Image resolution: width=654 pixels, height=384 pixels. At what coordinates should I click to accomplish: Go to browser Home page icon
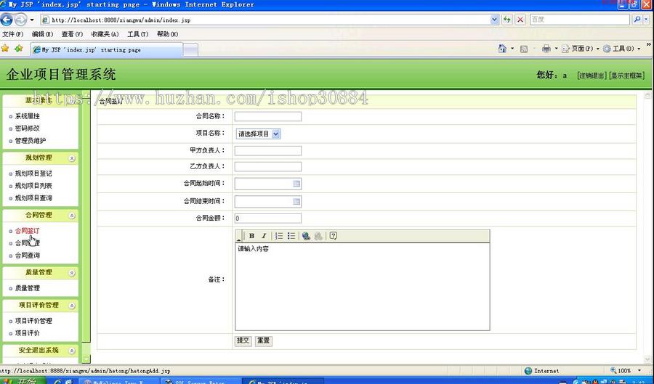pyautogui.click(x=502, y=49)
